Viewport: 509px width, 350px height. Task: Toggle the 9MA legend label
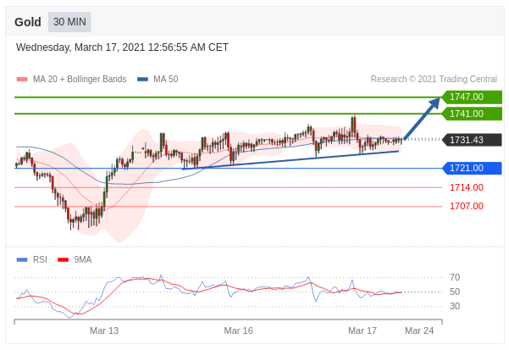pos(83,259)
